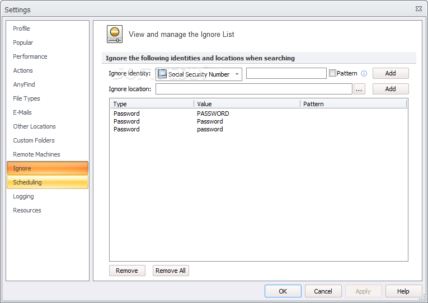Click the Remove All button
Screen dimensions: 428x303
click(171, 271)
